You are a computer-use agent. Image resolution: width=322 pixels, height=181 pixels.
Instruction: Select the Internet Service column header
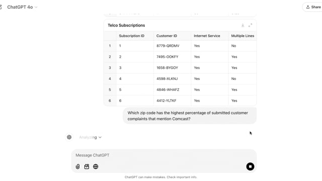pyautogui.click(x=207, y=36)
